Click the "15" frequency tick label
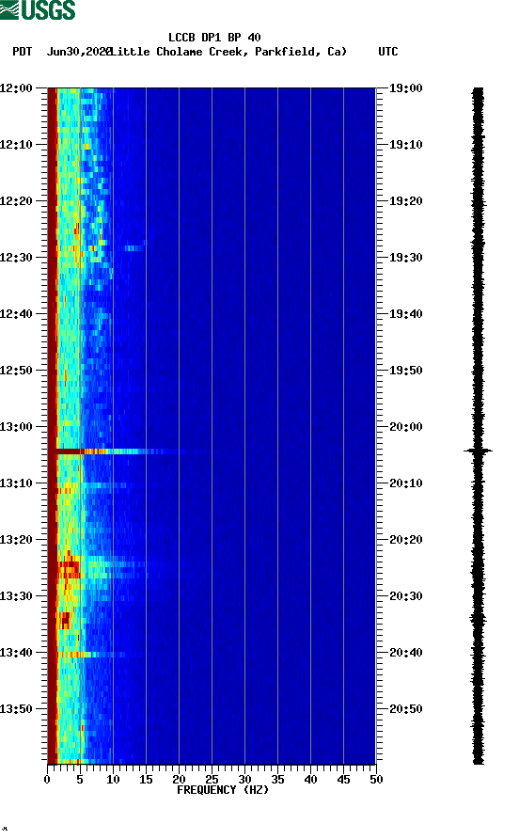This screenshot has width=519, height=839. tap(146, 780)
